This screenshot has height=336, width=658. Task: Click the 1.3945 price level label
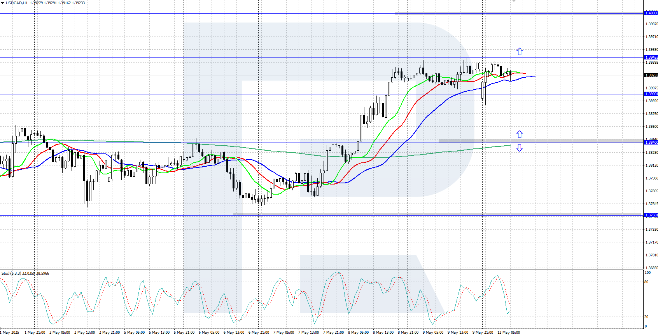click(651, 57)
